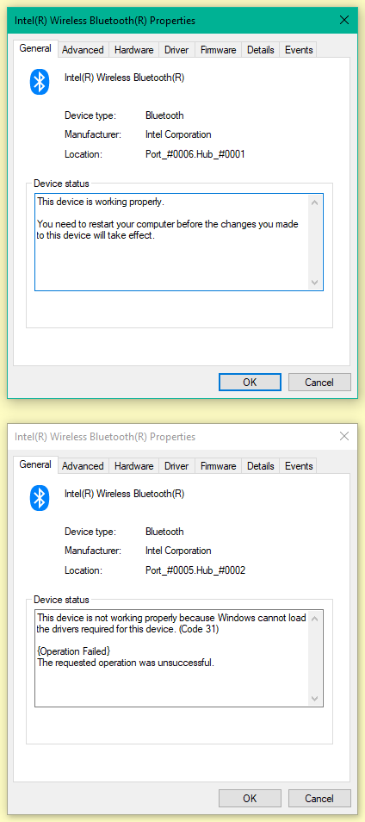
Task: Click Cancel in the upper Properties dialog
Action: 319,383
